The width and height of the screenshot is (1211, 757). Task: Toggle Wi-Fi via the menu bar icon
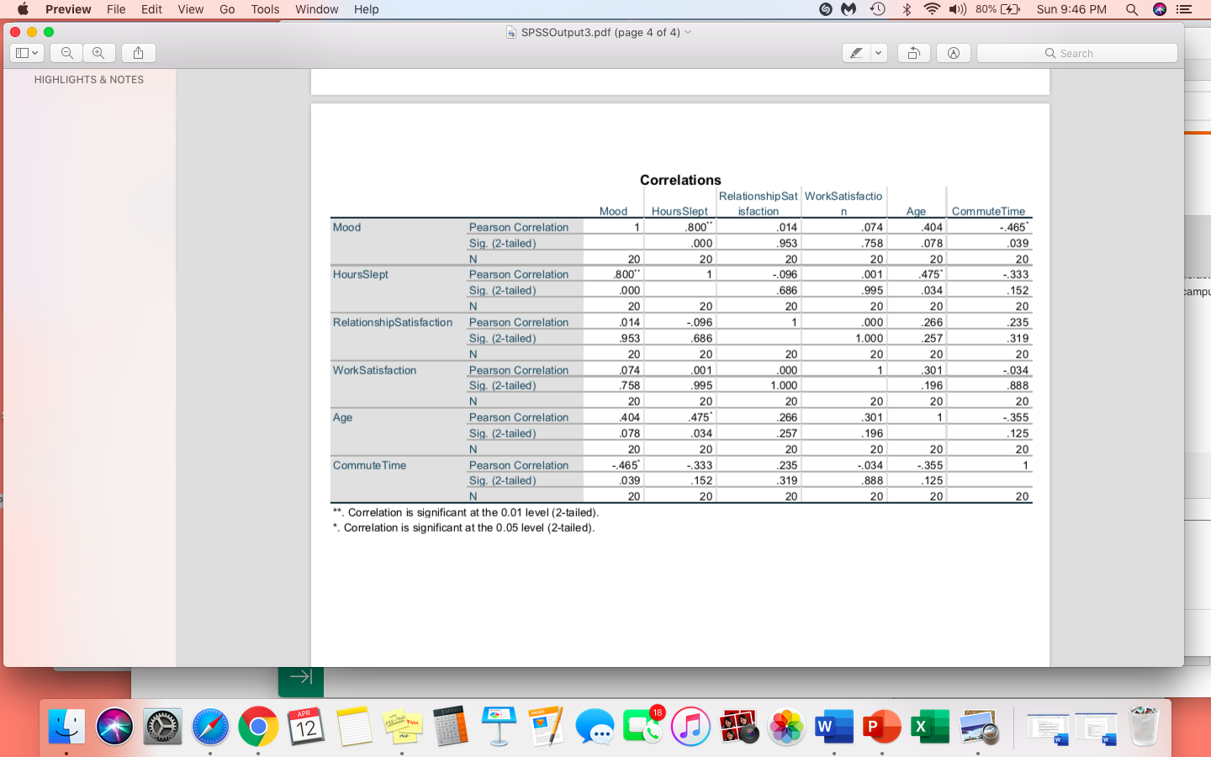[x=932, y=9]
